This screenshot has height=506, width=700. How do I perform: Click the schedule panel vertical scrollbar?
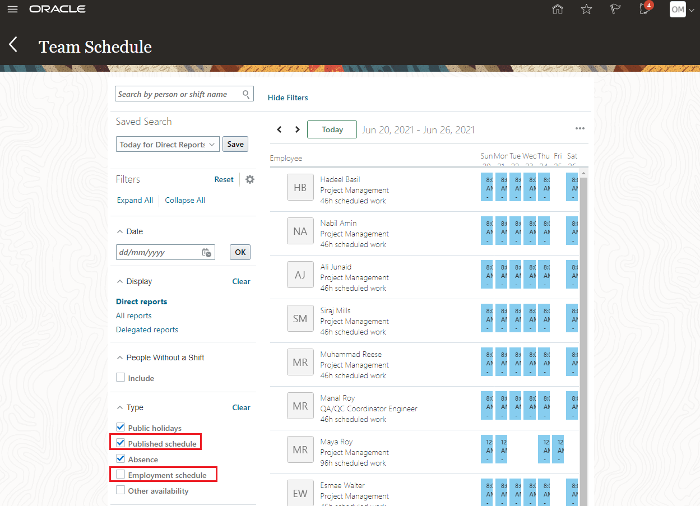pyautogui.click(x=585, y=280)
